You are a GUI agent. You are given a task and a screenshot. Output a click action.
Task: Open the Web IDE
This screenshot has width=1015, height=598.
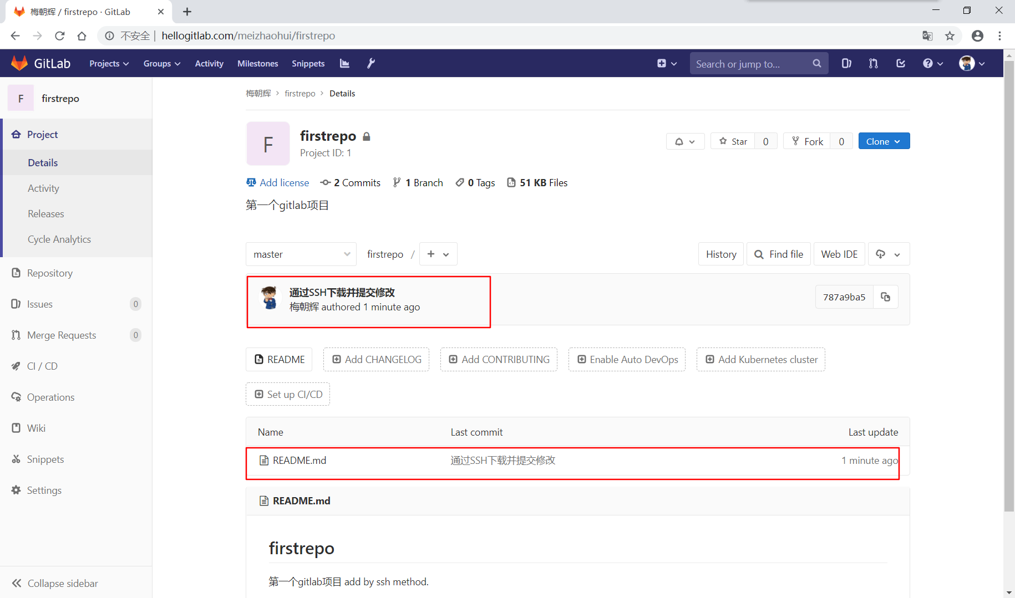click(x=839, y=254)
